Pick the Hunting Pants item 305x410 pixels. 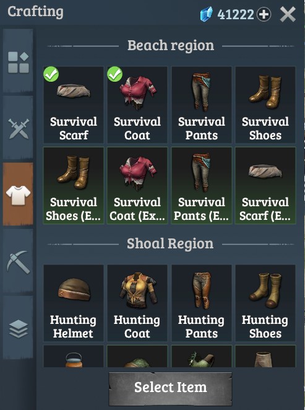pyautogui.click(x=201, y=303)
